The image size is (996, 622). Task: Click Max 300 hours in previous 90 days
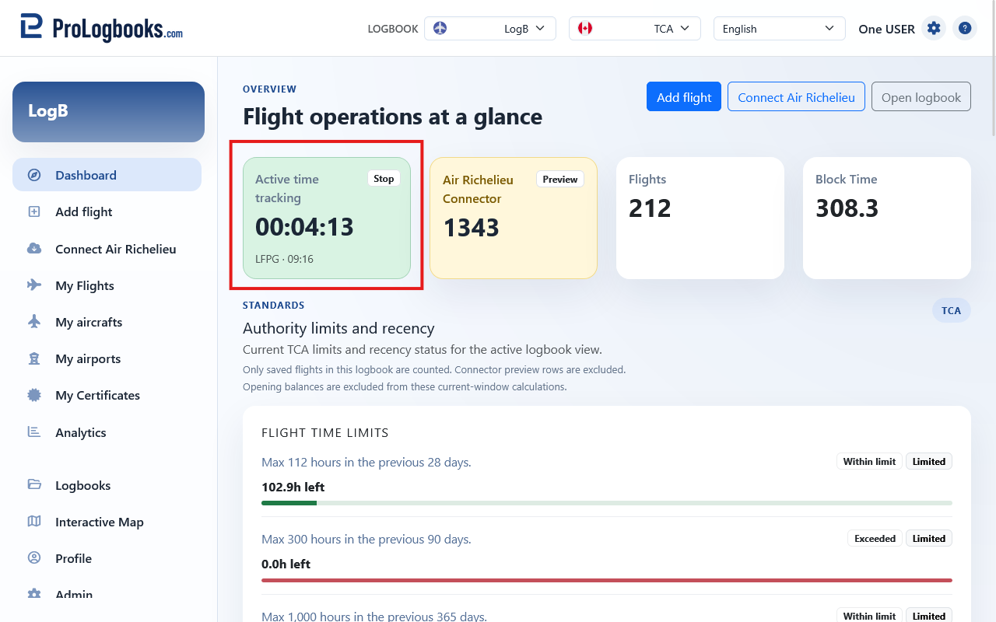[x=366, y=539]
